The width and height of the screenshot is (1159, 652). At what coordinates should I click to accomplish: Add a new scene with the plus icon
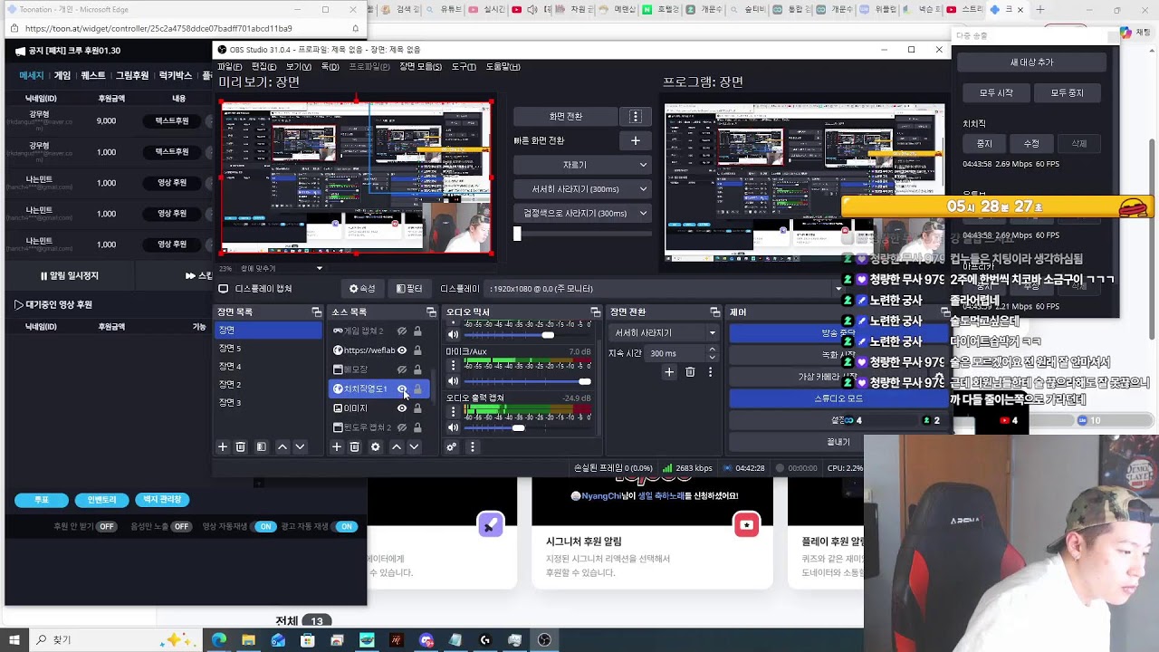[x=223, y=446]
